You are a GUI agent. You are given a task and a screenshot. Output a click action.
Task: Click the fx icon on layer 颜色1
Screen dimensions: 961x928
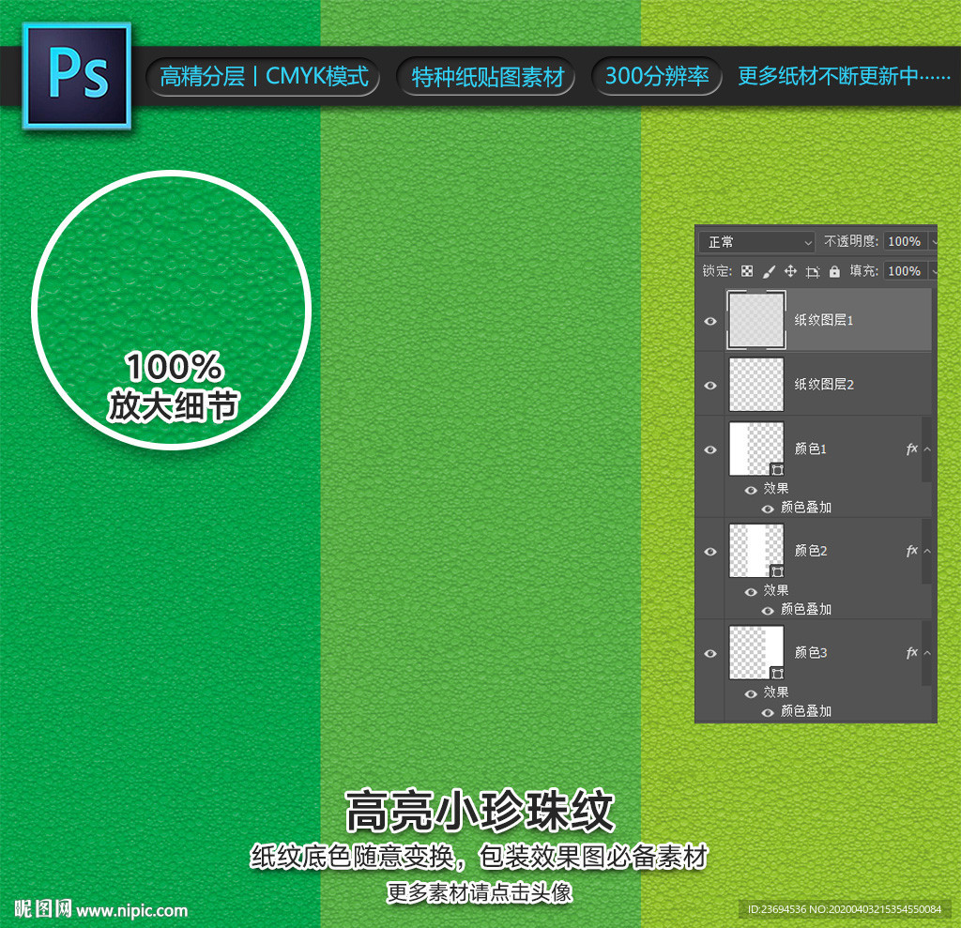[x=911, y=449]
